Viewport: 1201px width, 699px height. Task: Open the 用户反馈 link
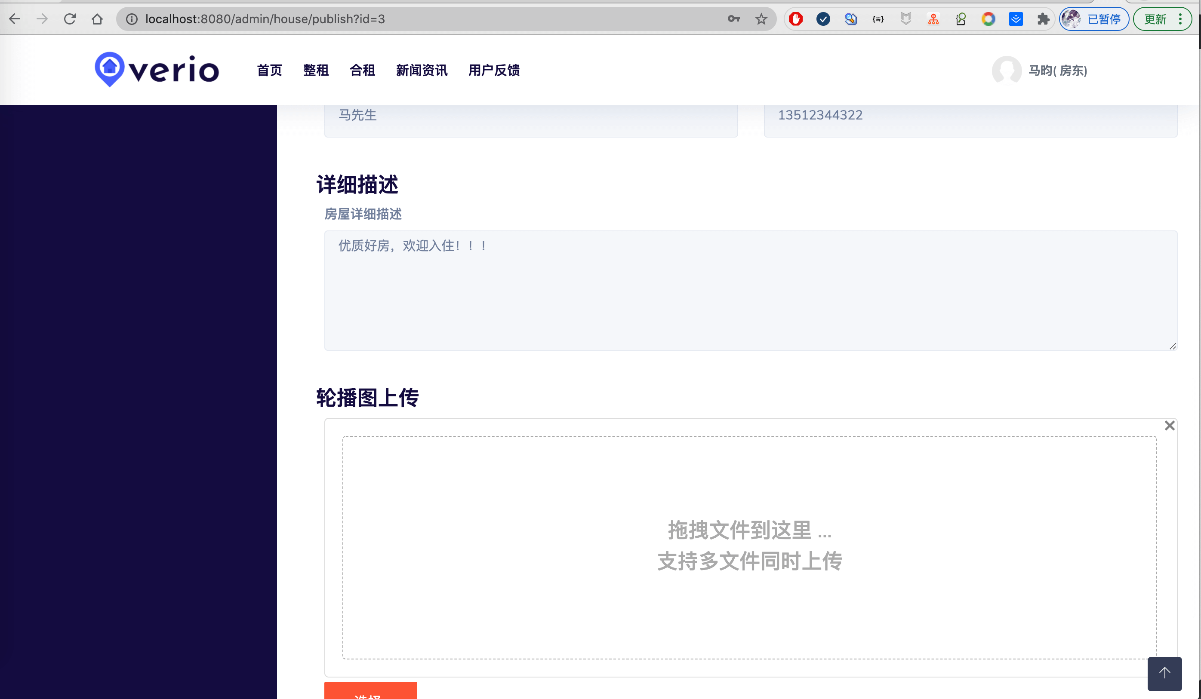494,71
